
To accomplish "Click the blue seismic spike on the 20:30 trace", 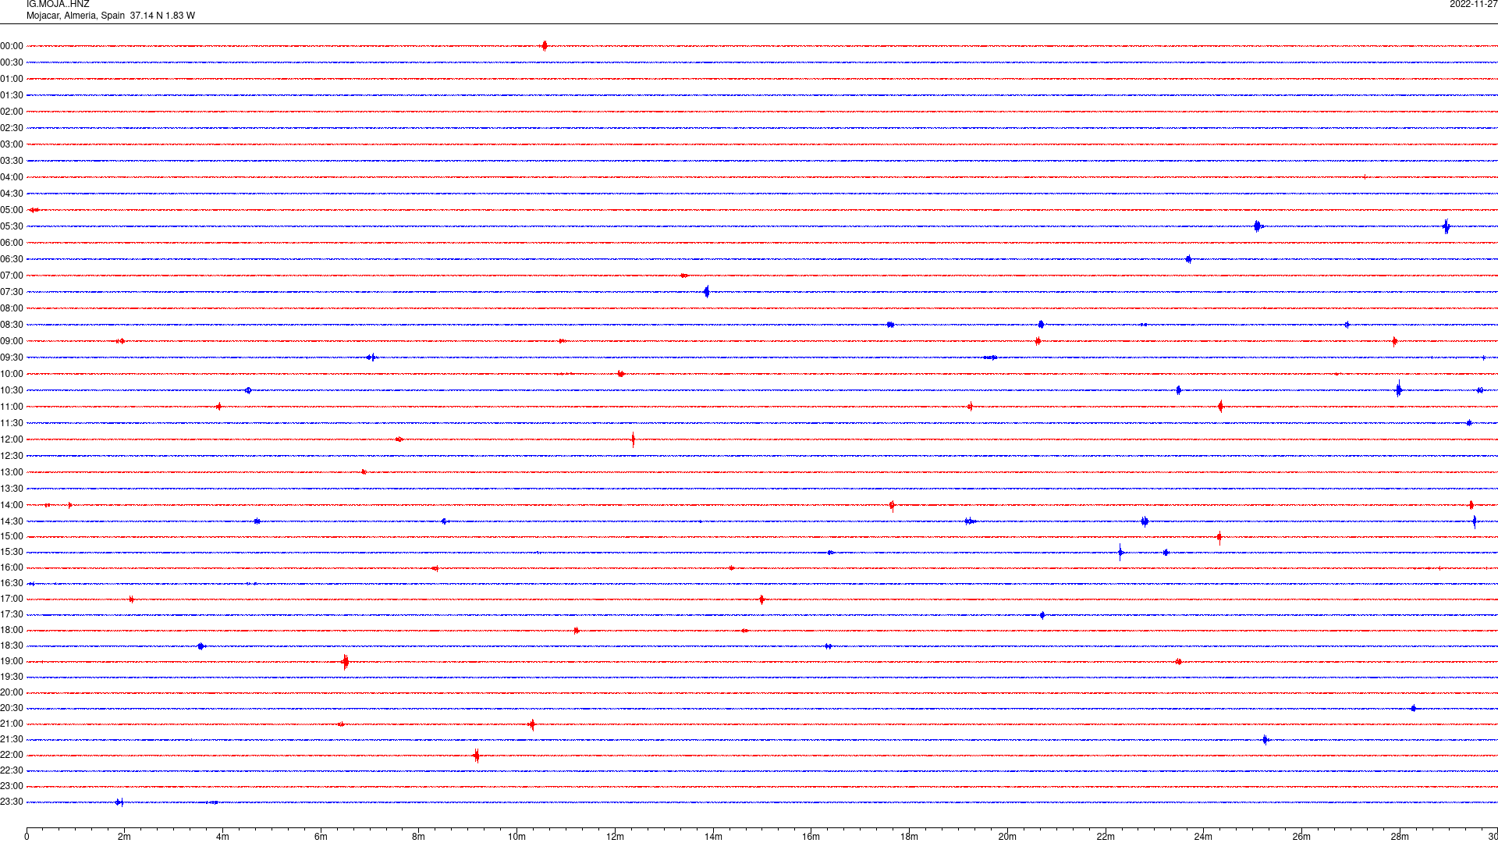I will 1414,708.
